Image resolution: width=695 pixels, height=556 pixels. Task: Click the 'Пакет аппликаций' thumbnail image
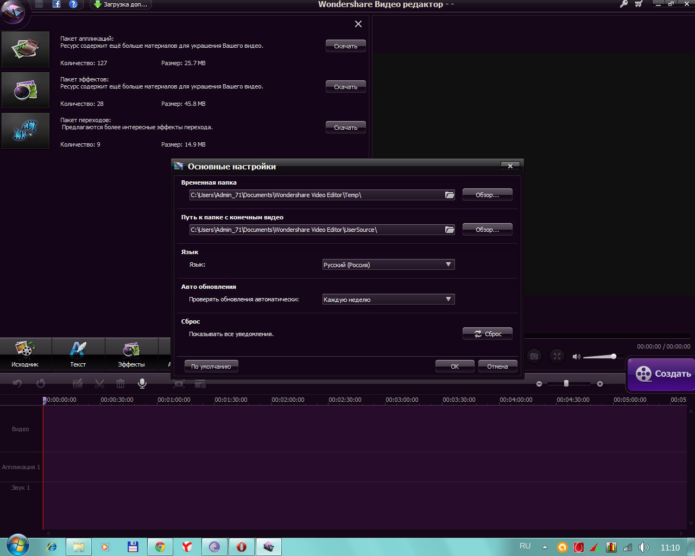click(26, 49)
